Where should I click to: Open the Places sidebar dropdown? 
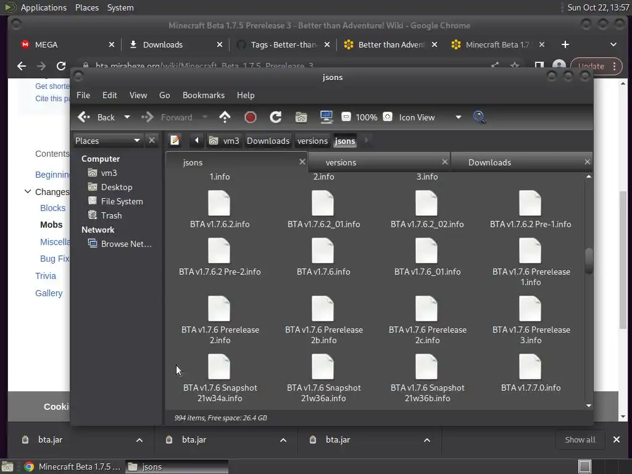107,140
